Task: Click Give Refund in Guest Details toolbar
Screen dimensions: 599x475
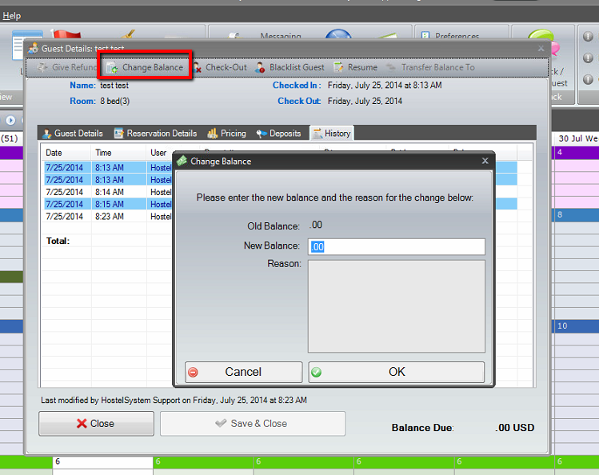Action: [67, 68]
